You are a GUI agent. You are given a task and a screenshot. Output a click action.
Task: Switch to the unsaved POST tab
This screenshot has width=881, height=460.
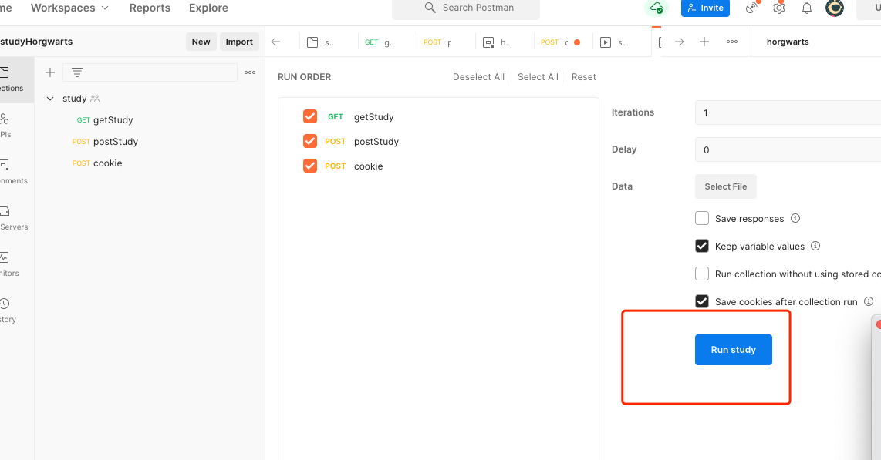click(x=562, y=42)
